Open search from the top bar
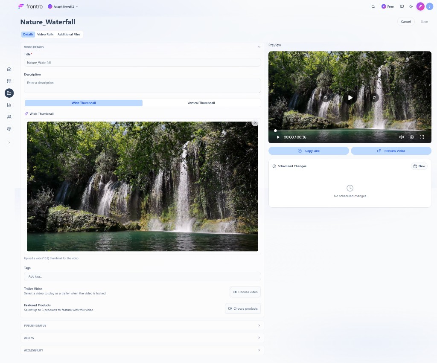This screenshot has width=437, height=363. coord(373,6)
